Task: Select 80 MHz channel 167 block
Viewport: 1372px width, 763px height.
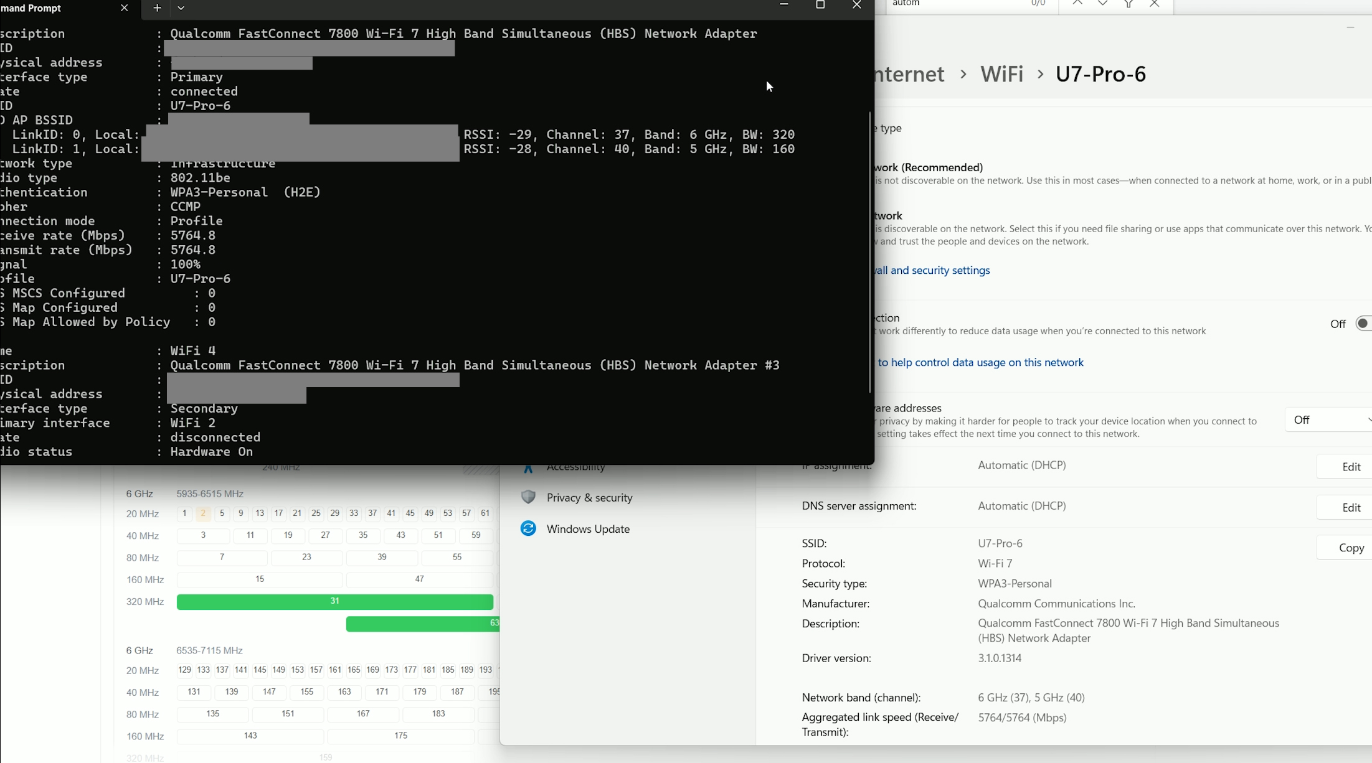Action: pos(363,714)
